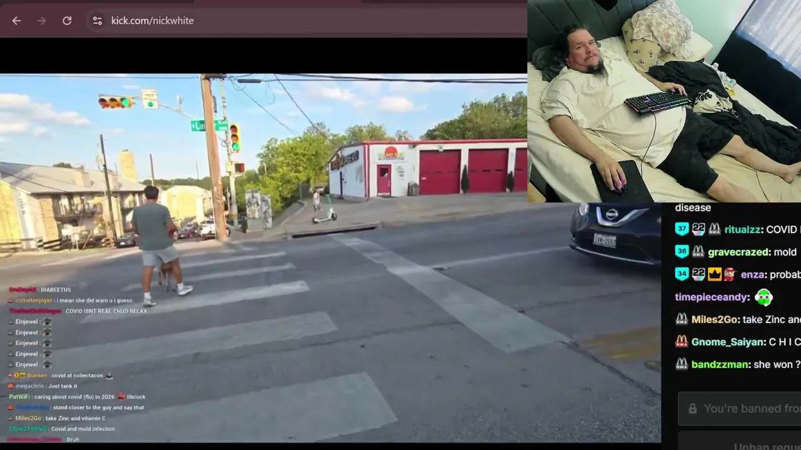Viewport: 801px width, 450px height.
Task: Click the "mold" message from gravecrazed
Action: pos(785,252)
